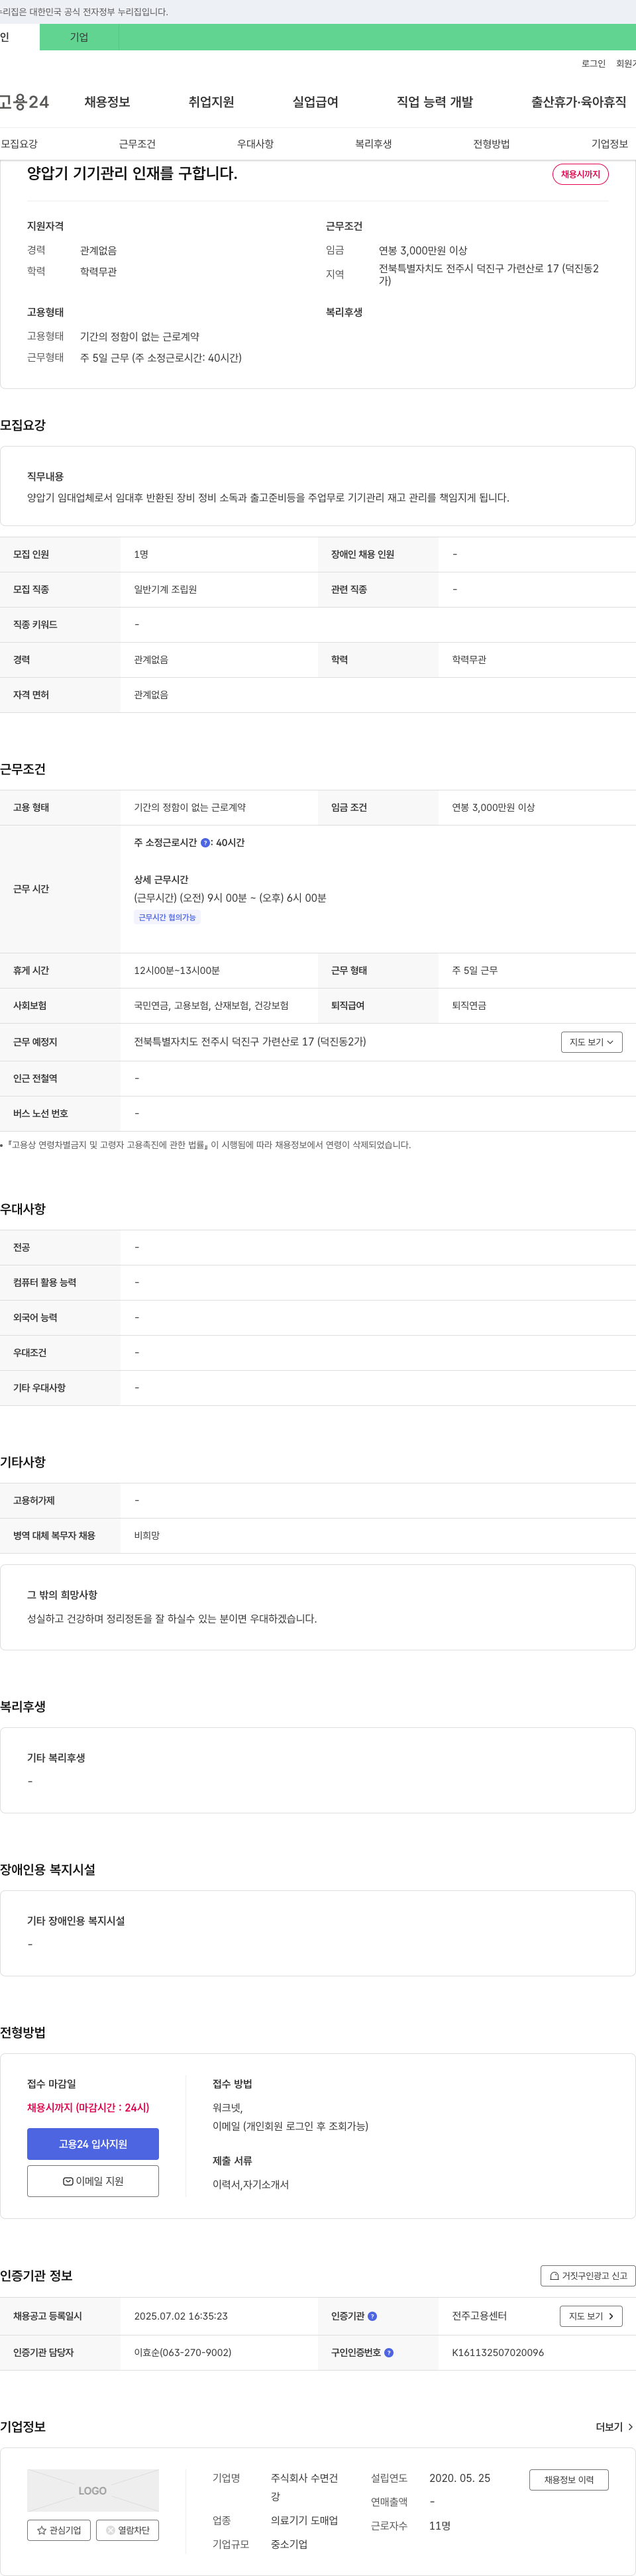
Task: Click the 이력서,자기소개서 document text
Action: (250, 2184)
